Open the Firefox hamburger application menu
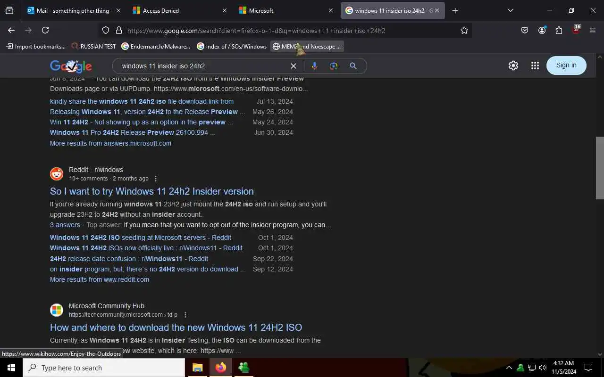 point(593,30)
